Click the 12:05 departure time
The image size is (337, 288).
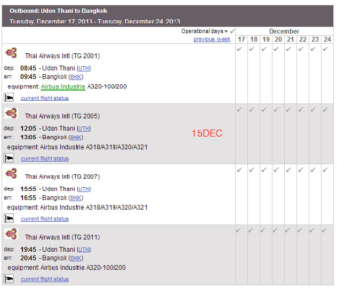(x=28, y=129)
